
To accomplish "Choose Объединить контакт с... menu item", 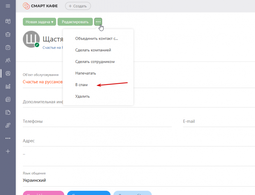I will point(96,38).
